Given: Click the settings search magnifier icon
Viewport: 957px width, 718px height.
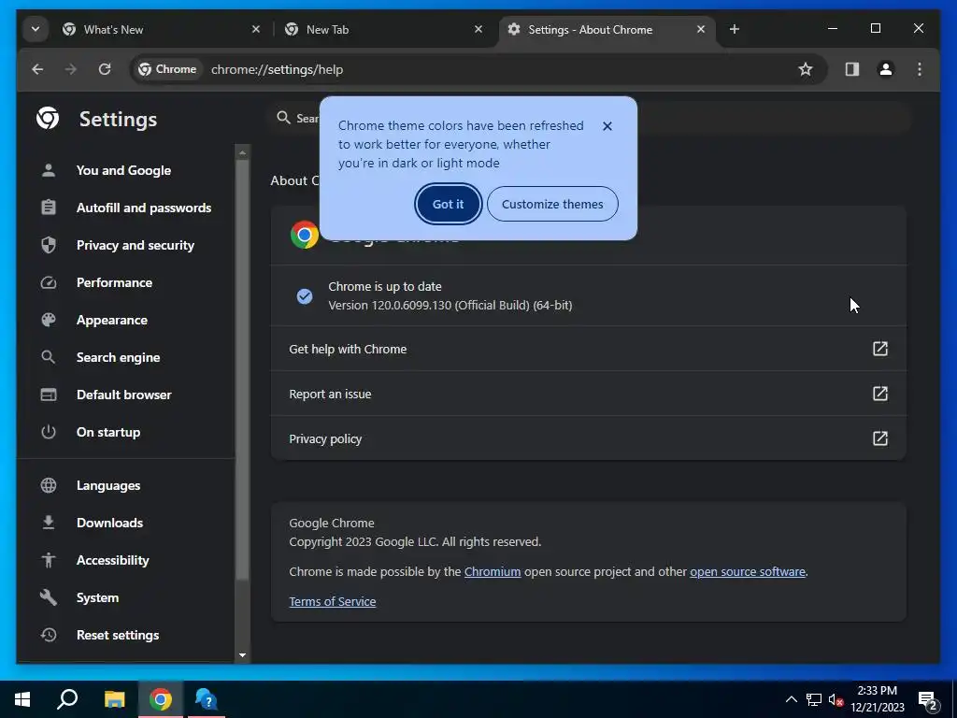Looking at the screenshot, I should pyautogui.click(x=283, y=117).
